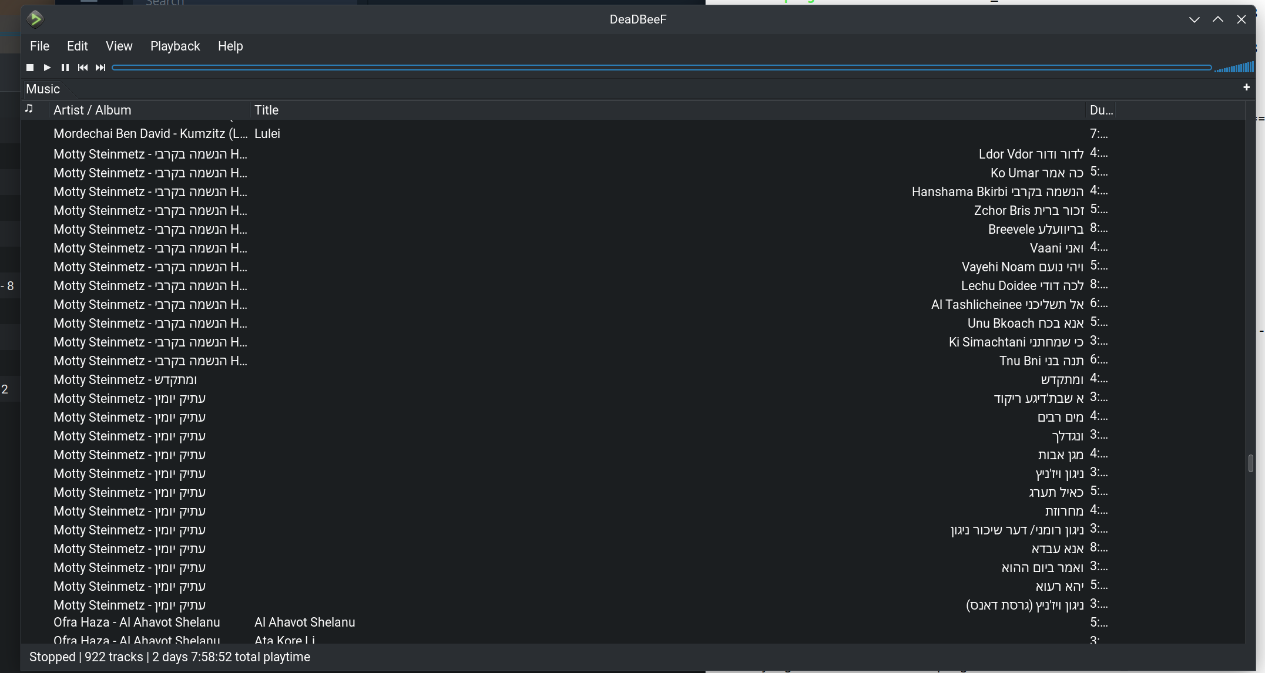Open the File menu

39,46
